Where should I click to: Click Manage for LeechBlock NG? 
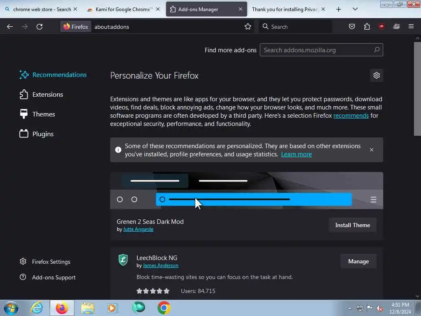pos(359,261)
